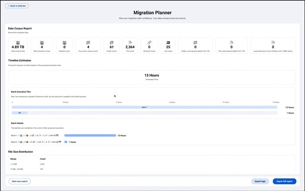
Task: Click the Document Library Count icon
Action: (88, 43)
